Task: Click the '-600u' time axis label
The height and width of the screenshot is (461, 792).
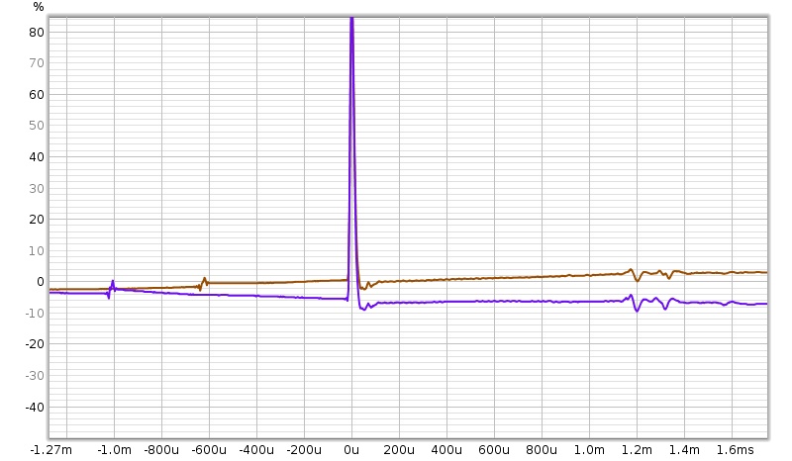Action: 209,450
